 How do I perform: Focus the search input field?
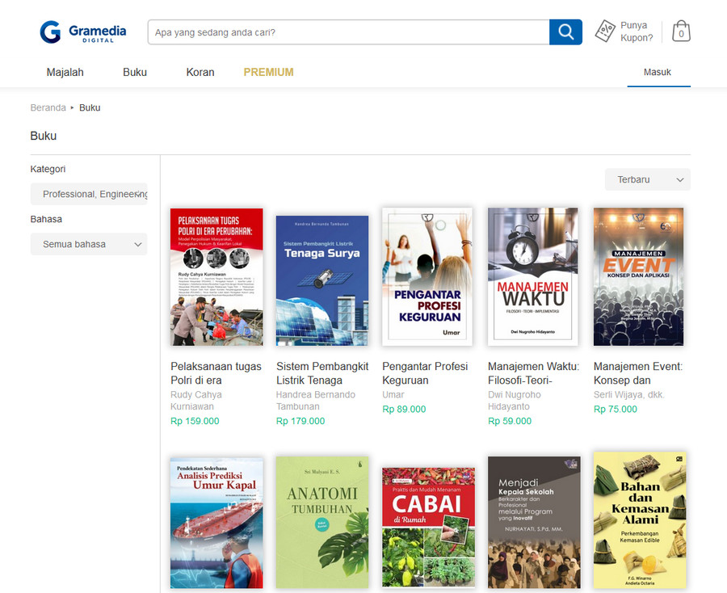pyautogui.click(x=347, y=32)
